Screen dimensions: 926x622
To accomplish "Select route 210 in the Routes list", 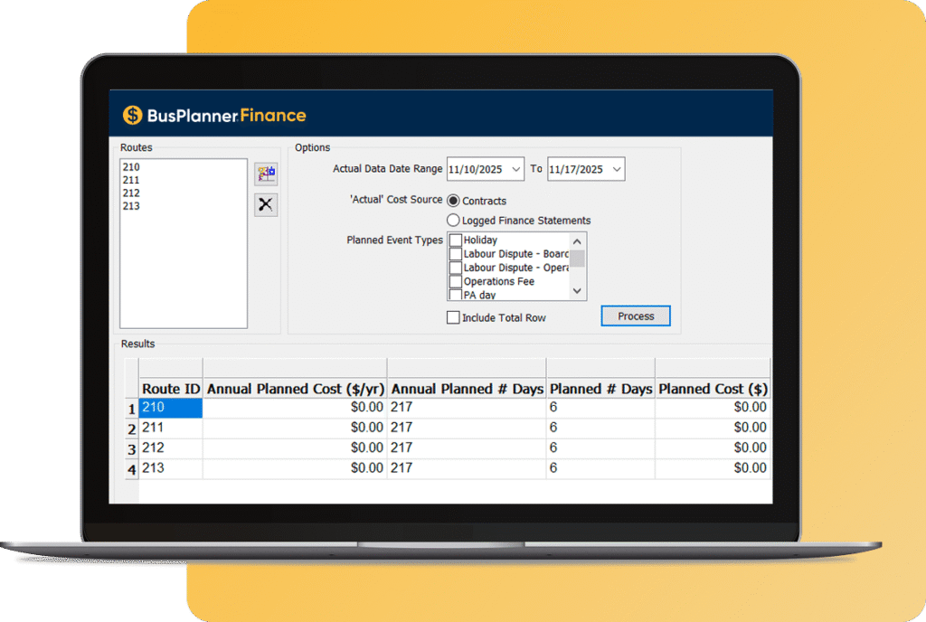I will pos(131,167).
